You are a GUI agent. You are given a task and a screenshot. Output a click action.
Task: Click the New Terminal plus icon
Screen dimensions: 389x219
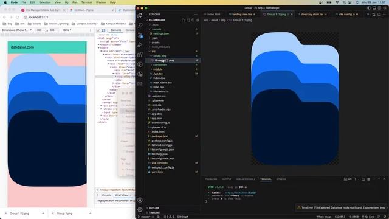[355, 179]
